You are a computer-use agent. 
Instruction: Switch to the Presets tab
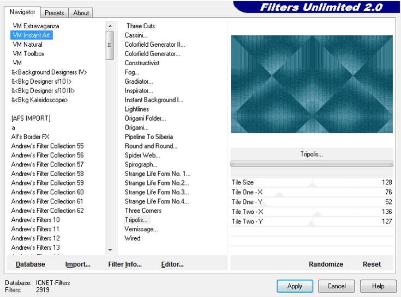click(x=54, y=13)
